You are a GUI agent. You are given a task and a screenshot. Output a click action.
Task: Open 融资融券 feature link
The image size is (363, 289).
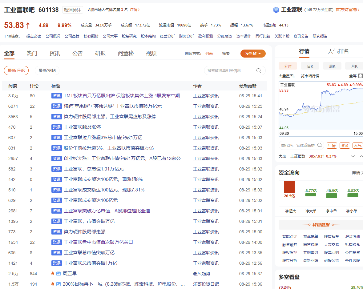pyautogui.click(x=290, y=245)
